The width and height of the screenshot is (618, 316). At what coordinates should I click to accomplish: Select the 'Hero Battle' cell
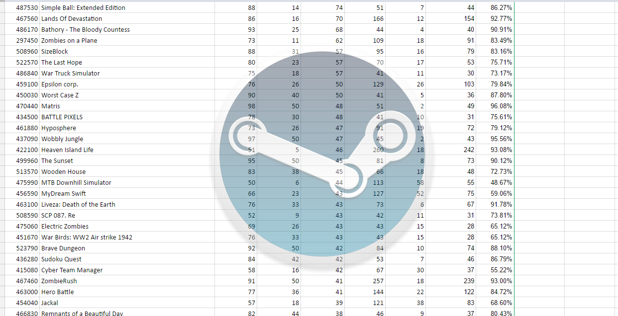pyautogui.click(x=127, y=292)
